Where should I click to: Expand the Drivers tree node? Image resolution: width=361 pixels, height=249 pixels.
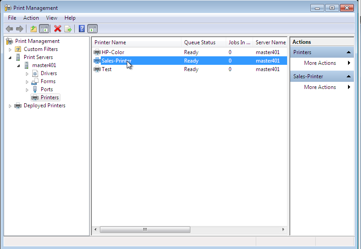(27, 74)
